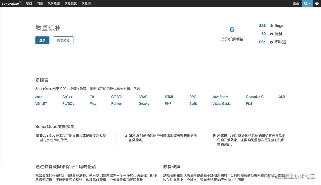The height and width of the screenshot is (185, 321).
Task: Open the 质量阈 menu
Action: point(86,3)
